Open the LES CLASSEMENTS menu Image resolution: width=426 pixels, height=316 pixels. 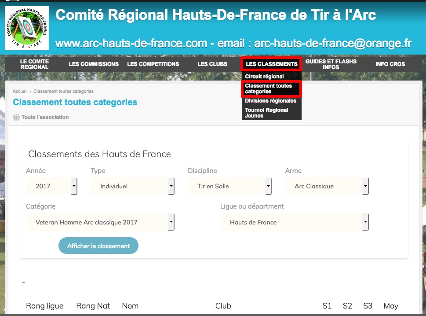(271, 64)
